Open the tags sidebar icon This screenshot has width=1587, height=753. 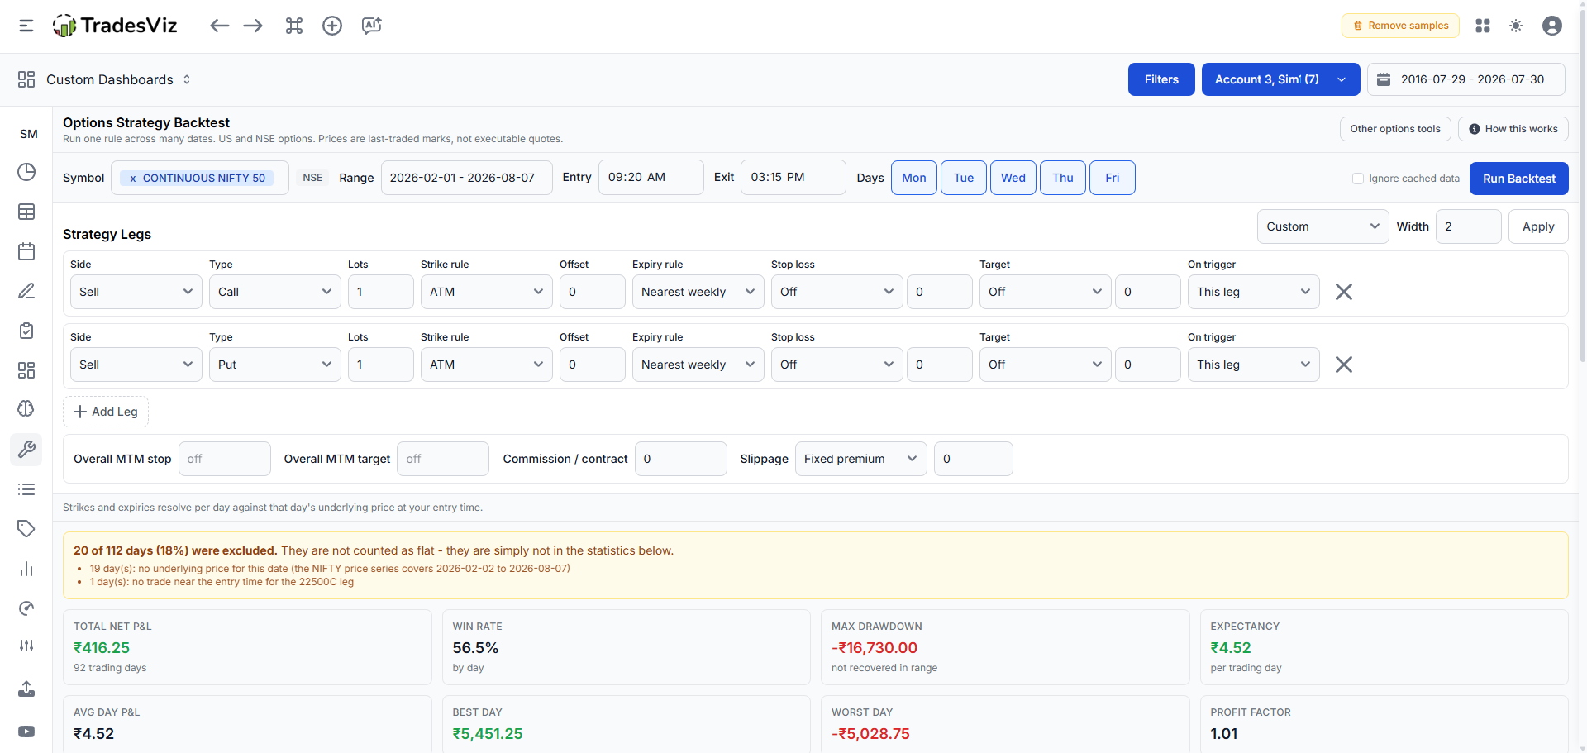[26, 529]
